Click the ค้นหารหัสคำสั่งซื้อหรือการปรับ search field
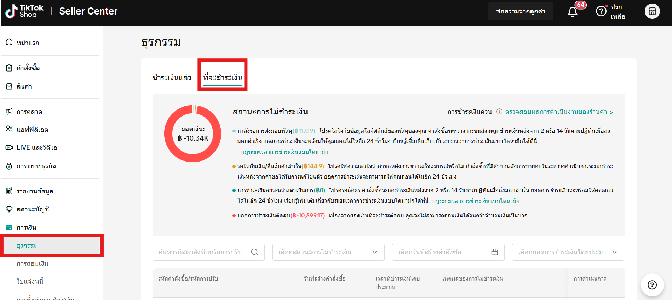Image resolution: width=672 pixels, height=300 pixels. click(x=208, y=252)
